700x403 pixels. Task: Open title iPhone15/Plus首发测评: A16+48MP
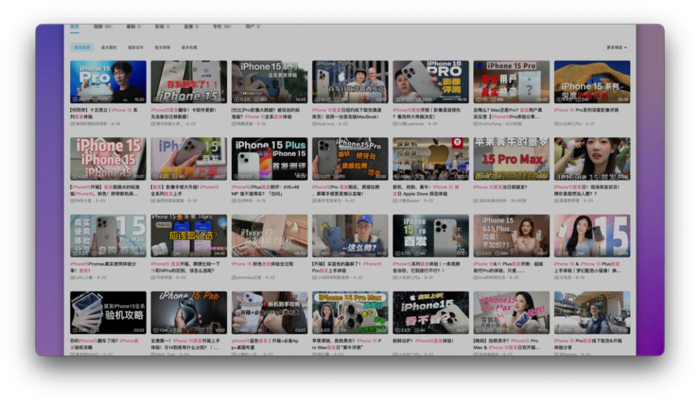(x=265, y=190)
